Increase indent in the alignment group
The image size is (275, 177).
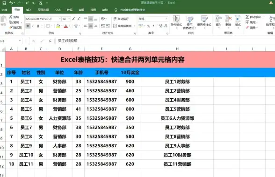point(108,26)
